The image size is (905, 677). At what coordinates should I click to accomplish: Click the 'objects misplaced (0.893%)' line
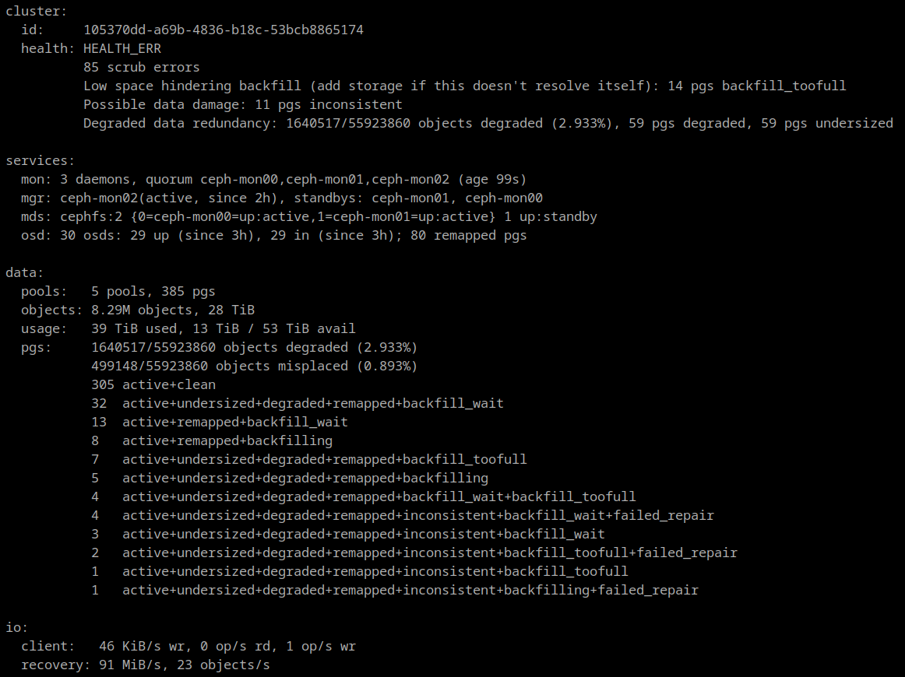coord(254,366)
